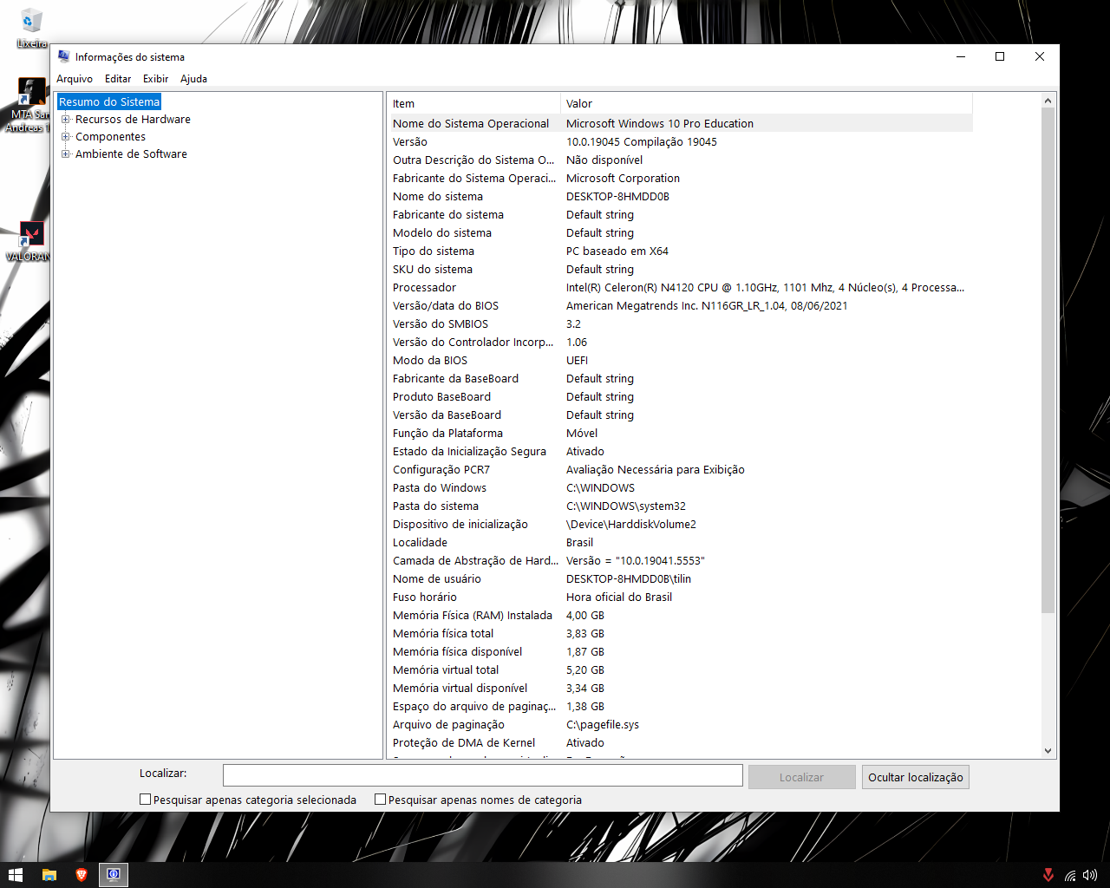Image resolution: width=1110 pixels, height=888 pixels.
Task: Select the 'Memória virtual disponível' row
Action: tap(681, 689)
